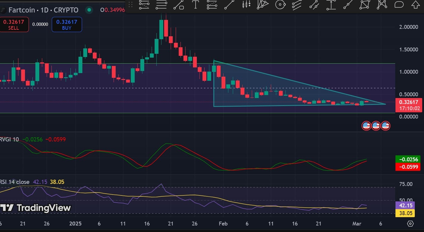
Task: Select the candlestick bars pattern tool
Action: click(x=246, y=4)
